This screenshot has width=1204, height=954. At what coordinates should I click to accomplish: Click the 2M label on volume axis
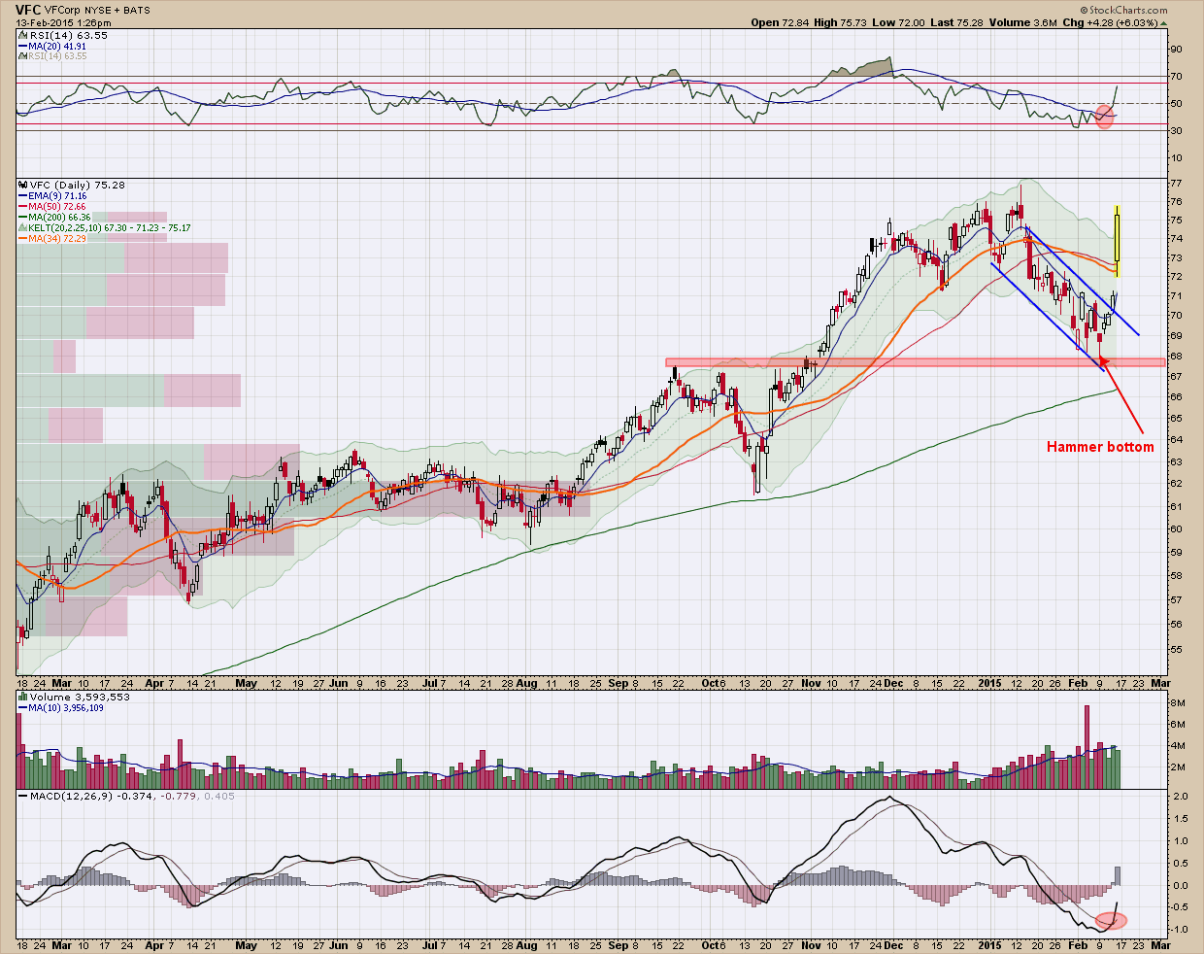1177,767
